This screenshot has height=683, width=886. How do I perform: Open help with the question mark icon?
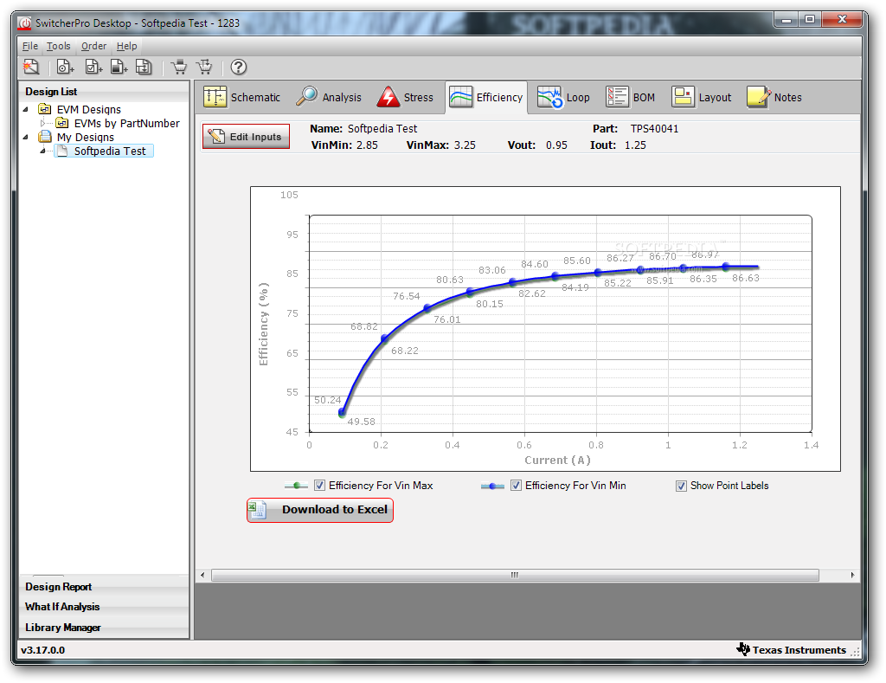(239, 67)
